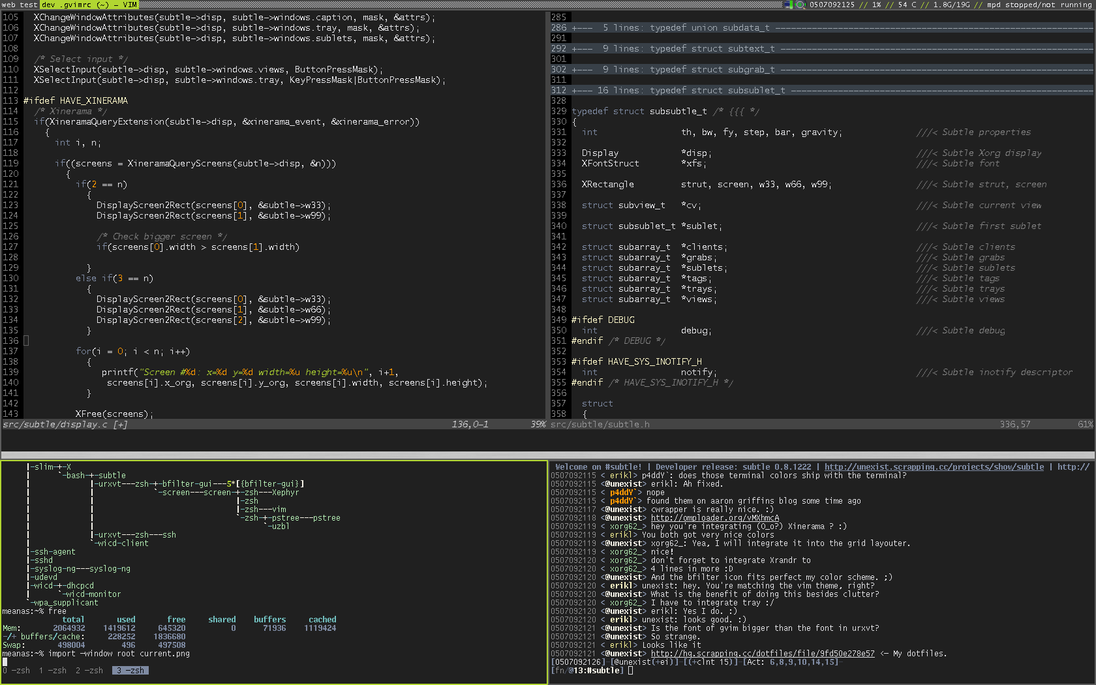Switch to the test view
Image resolution: width=1096 pixels, height=685 pixels.
[29, 5]
